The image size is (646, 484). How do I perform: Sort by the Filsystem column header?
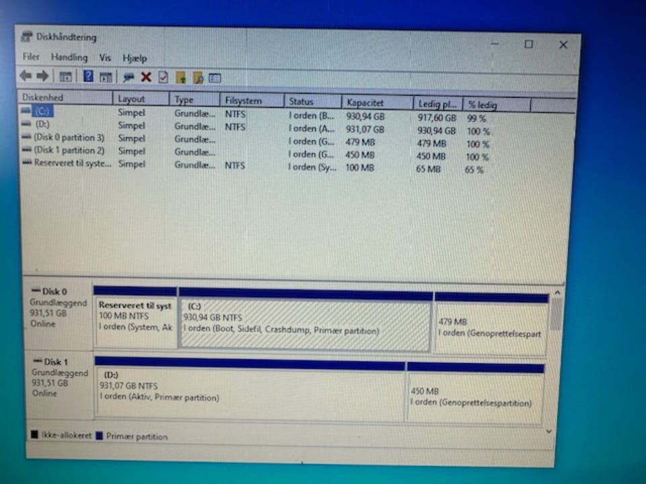click(252, 100)
